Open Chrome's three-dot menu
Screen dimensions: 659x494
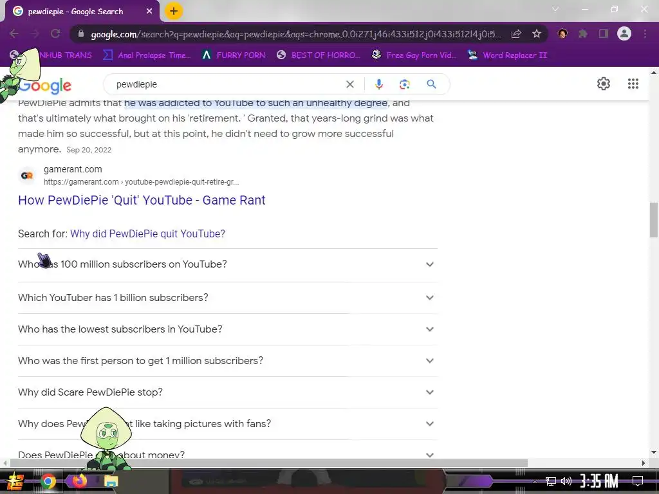pyautogui.click(x=645, y=34)
